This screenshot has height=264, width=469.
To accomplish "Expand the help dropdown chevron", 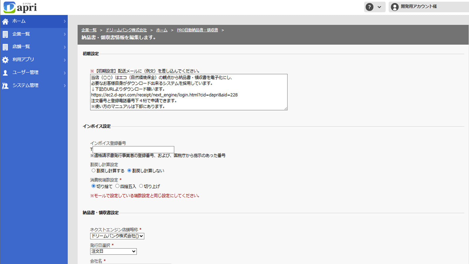I will click(379, 7).
